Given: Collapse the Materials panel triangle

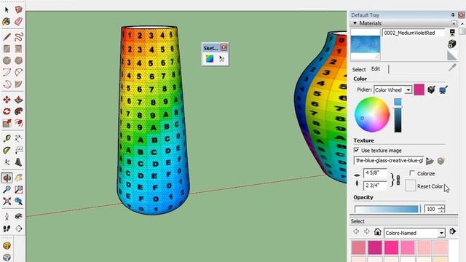Looking at the screenshot, I should click(355, 23).
